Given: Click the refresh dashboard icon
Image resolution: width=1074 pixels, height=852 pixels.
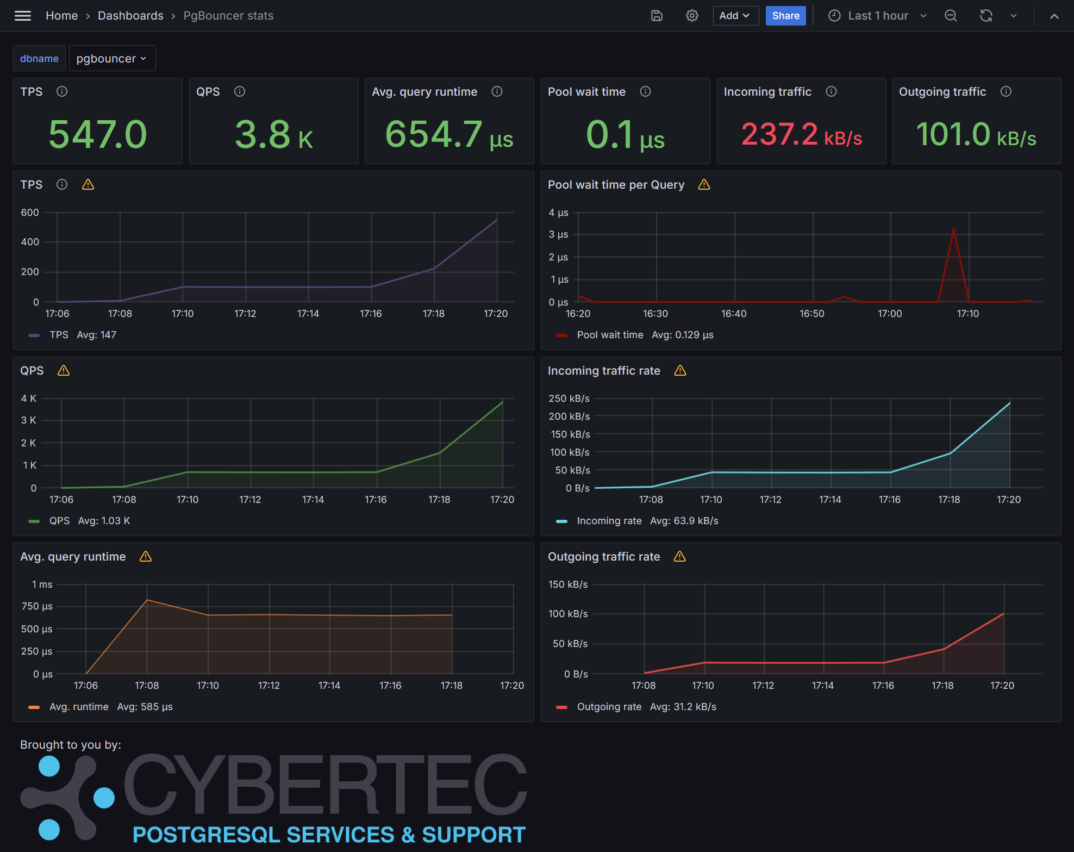Looking at the screenshot, I should coord(986,16).
